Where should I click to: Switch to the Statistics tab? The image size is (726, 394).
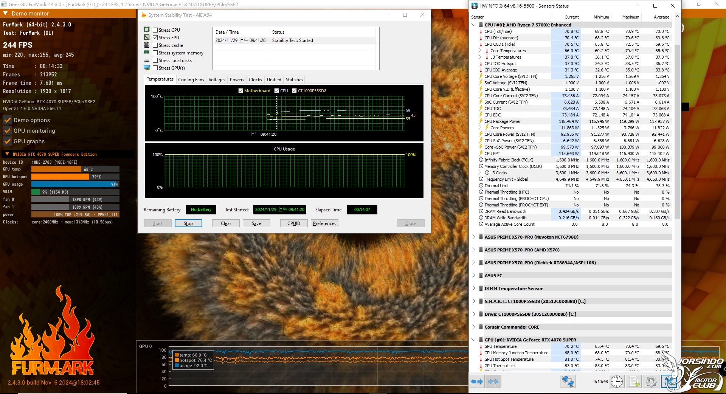click(295, 80)
